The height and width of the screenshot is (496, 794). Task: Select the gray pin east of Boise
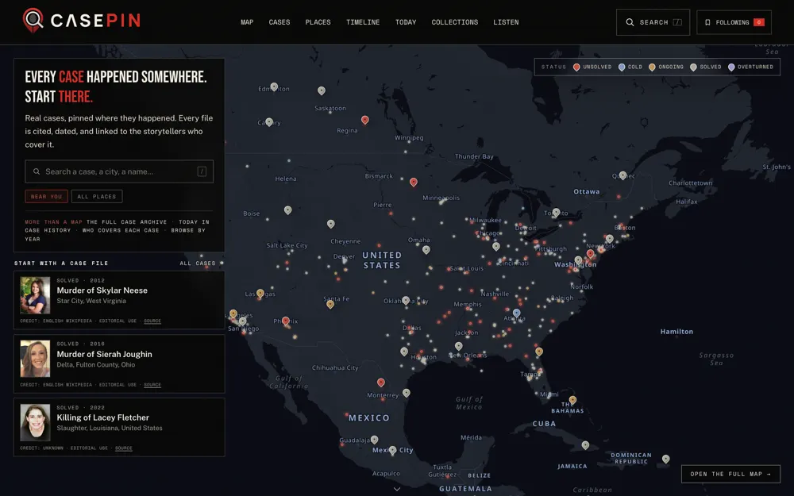(287, 210)
